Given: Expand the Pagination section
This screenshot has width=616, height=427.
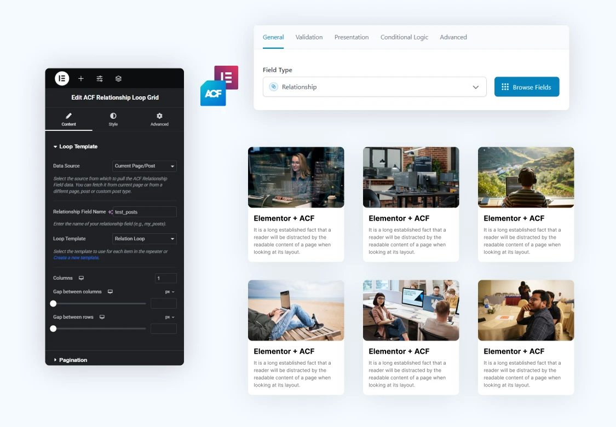Looking at the screenshot, I should (71, 360).
